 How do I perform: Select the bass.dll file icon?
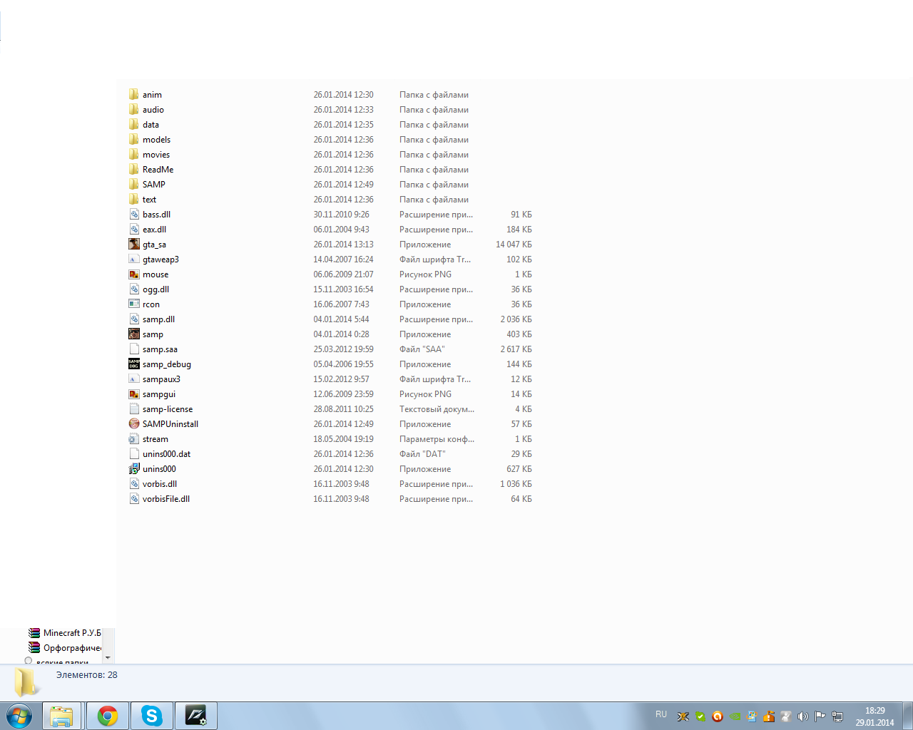[134, 215]
